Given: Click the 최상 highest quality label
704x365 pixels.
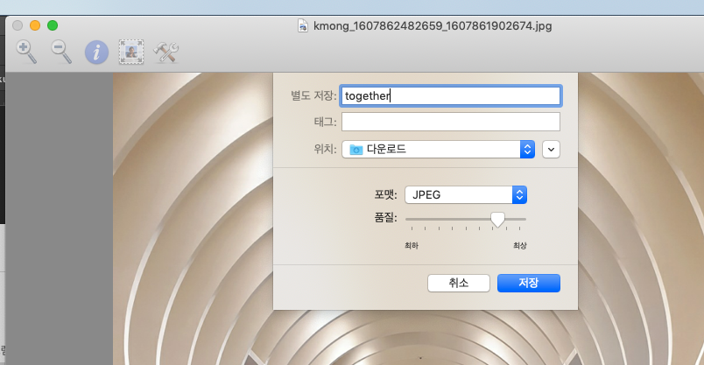Looking at the screenshot, I should point(520,246).
